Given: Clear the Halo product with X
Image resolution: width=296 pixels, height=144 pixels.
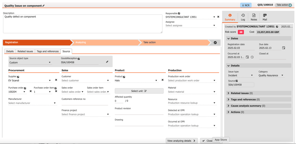Looking at the screenshot, I should coord(163,80).
